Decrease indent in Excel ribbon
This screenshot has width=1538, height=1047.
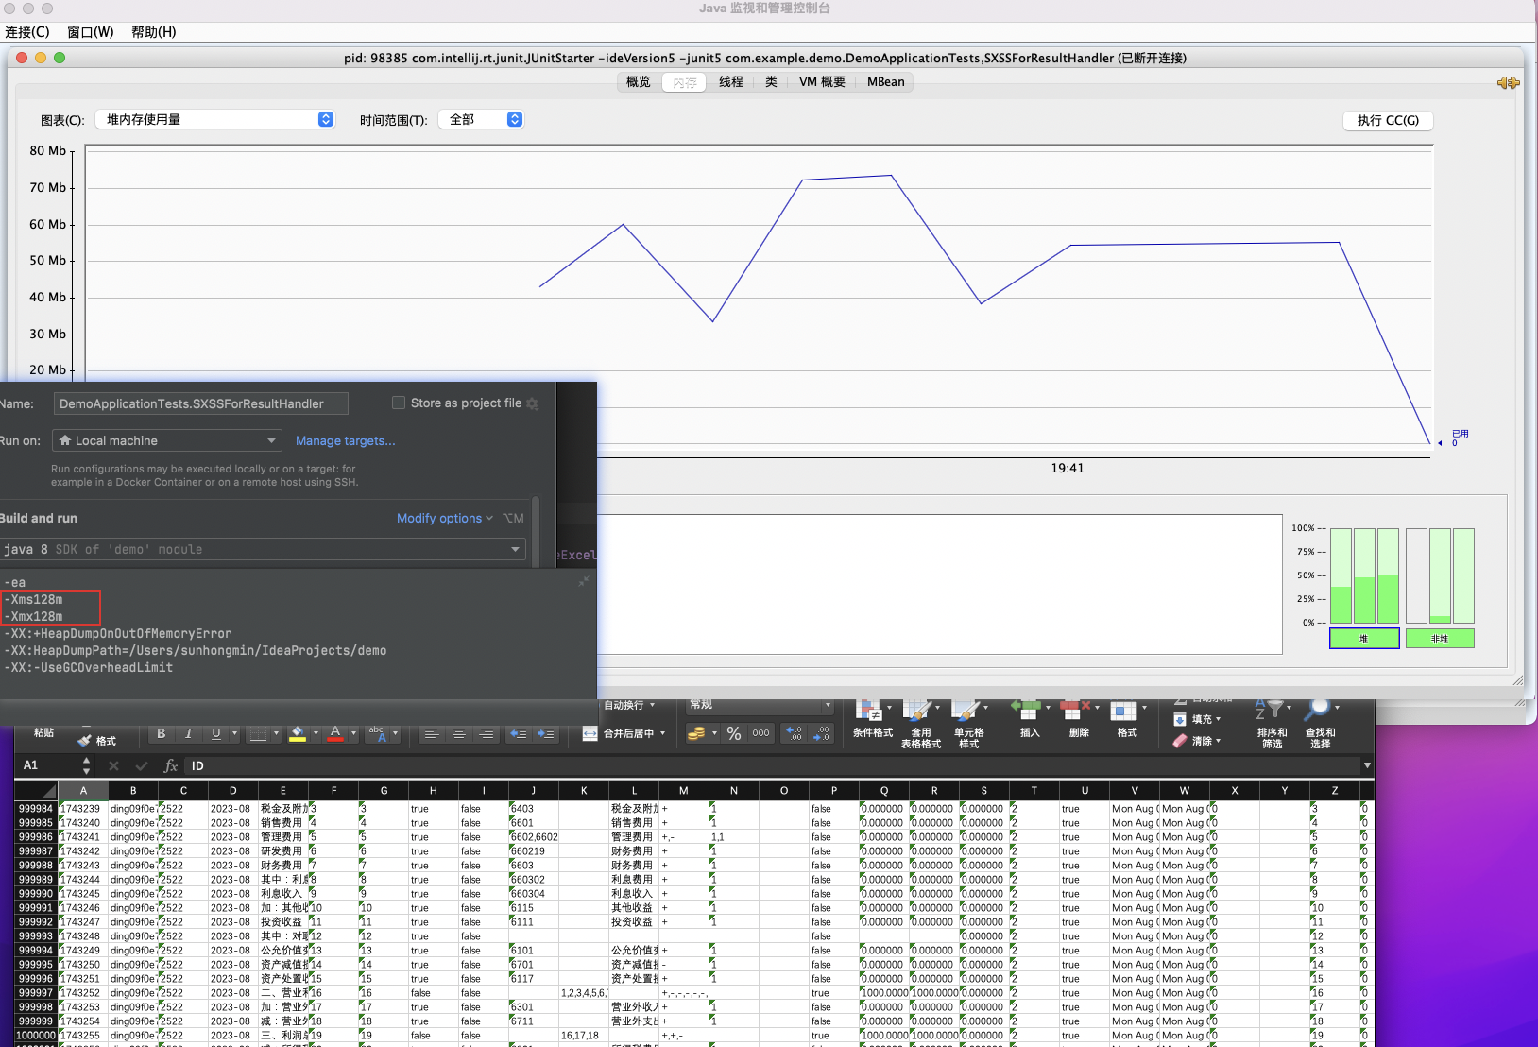(x=519, y=733)
